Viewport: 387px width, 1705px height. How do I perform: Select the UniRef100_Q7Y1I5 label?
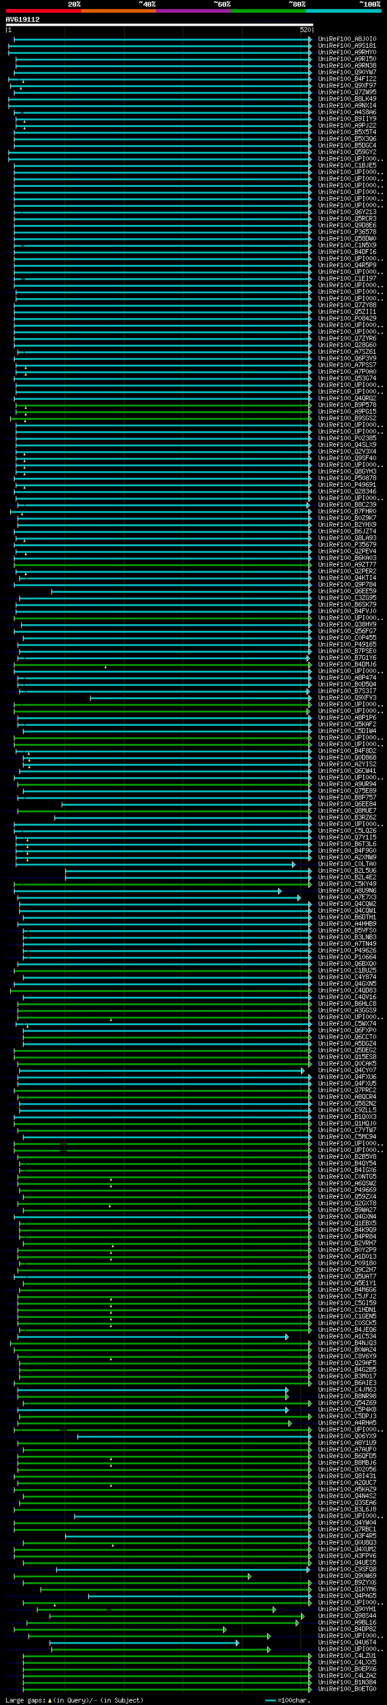[x=347, y=837]
